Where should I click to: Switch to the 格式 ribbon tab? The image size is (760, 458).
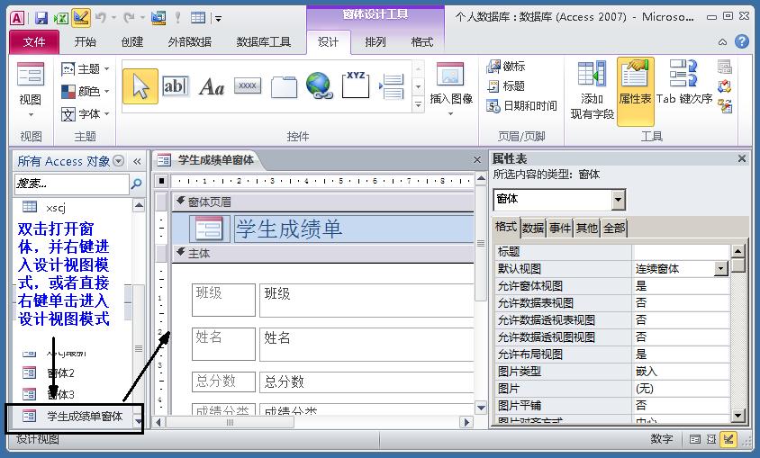[421, 42]
